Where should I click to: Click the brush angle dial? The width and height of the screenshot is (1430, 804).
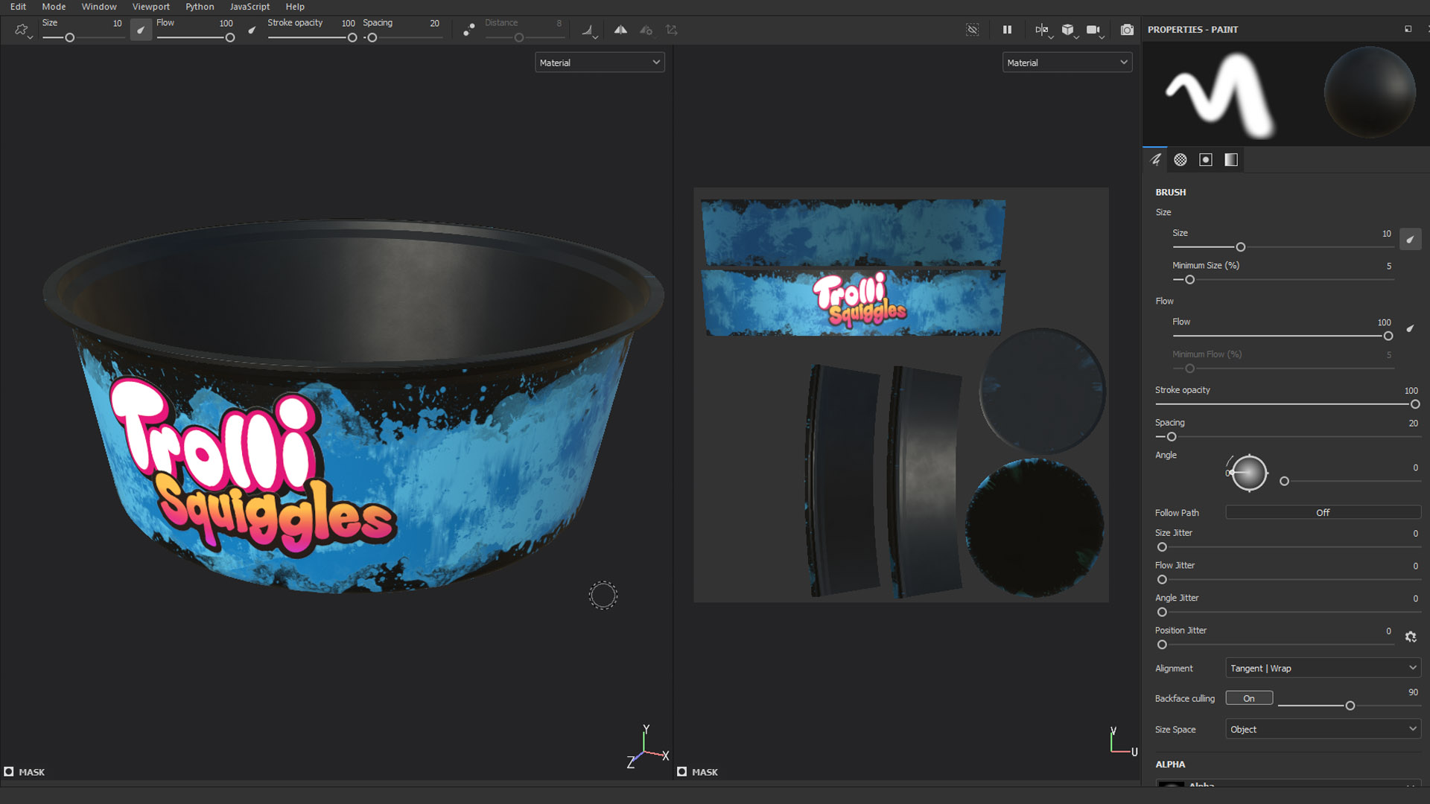[1249, 473]
